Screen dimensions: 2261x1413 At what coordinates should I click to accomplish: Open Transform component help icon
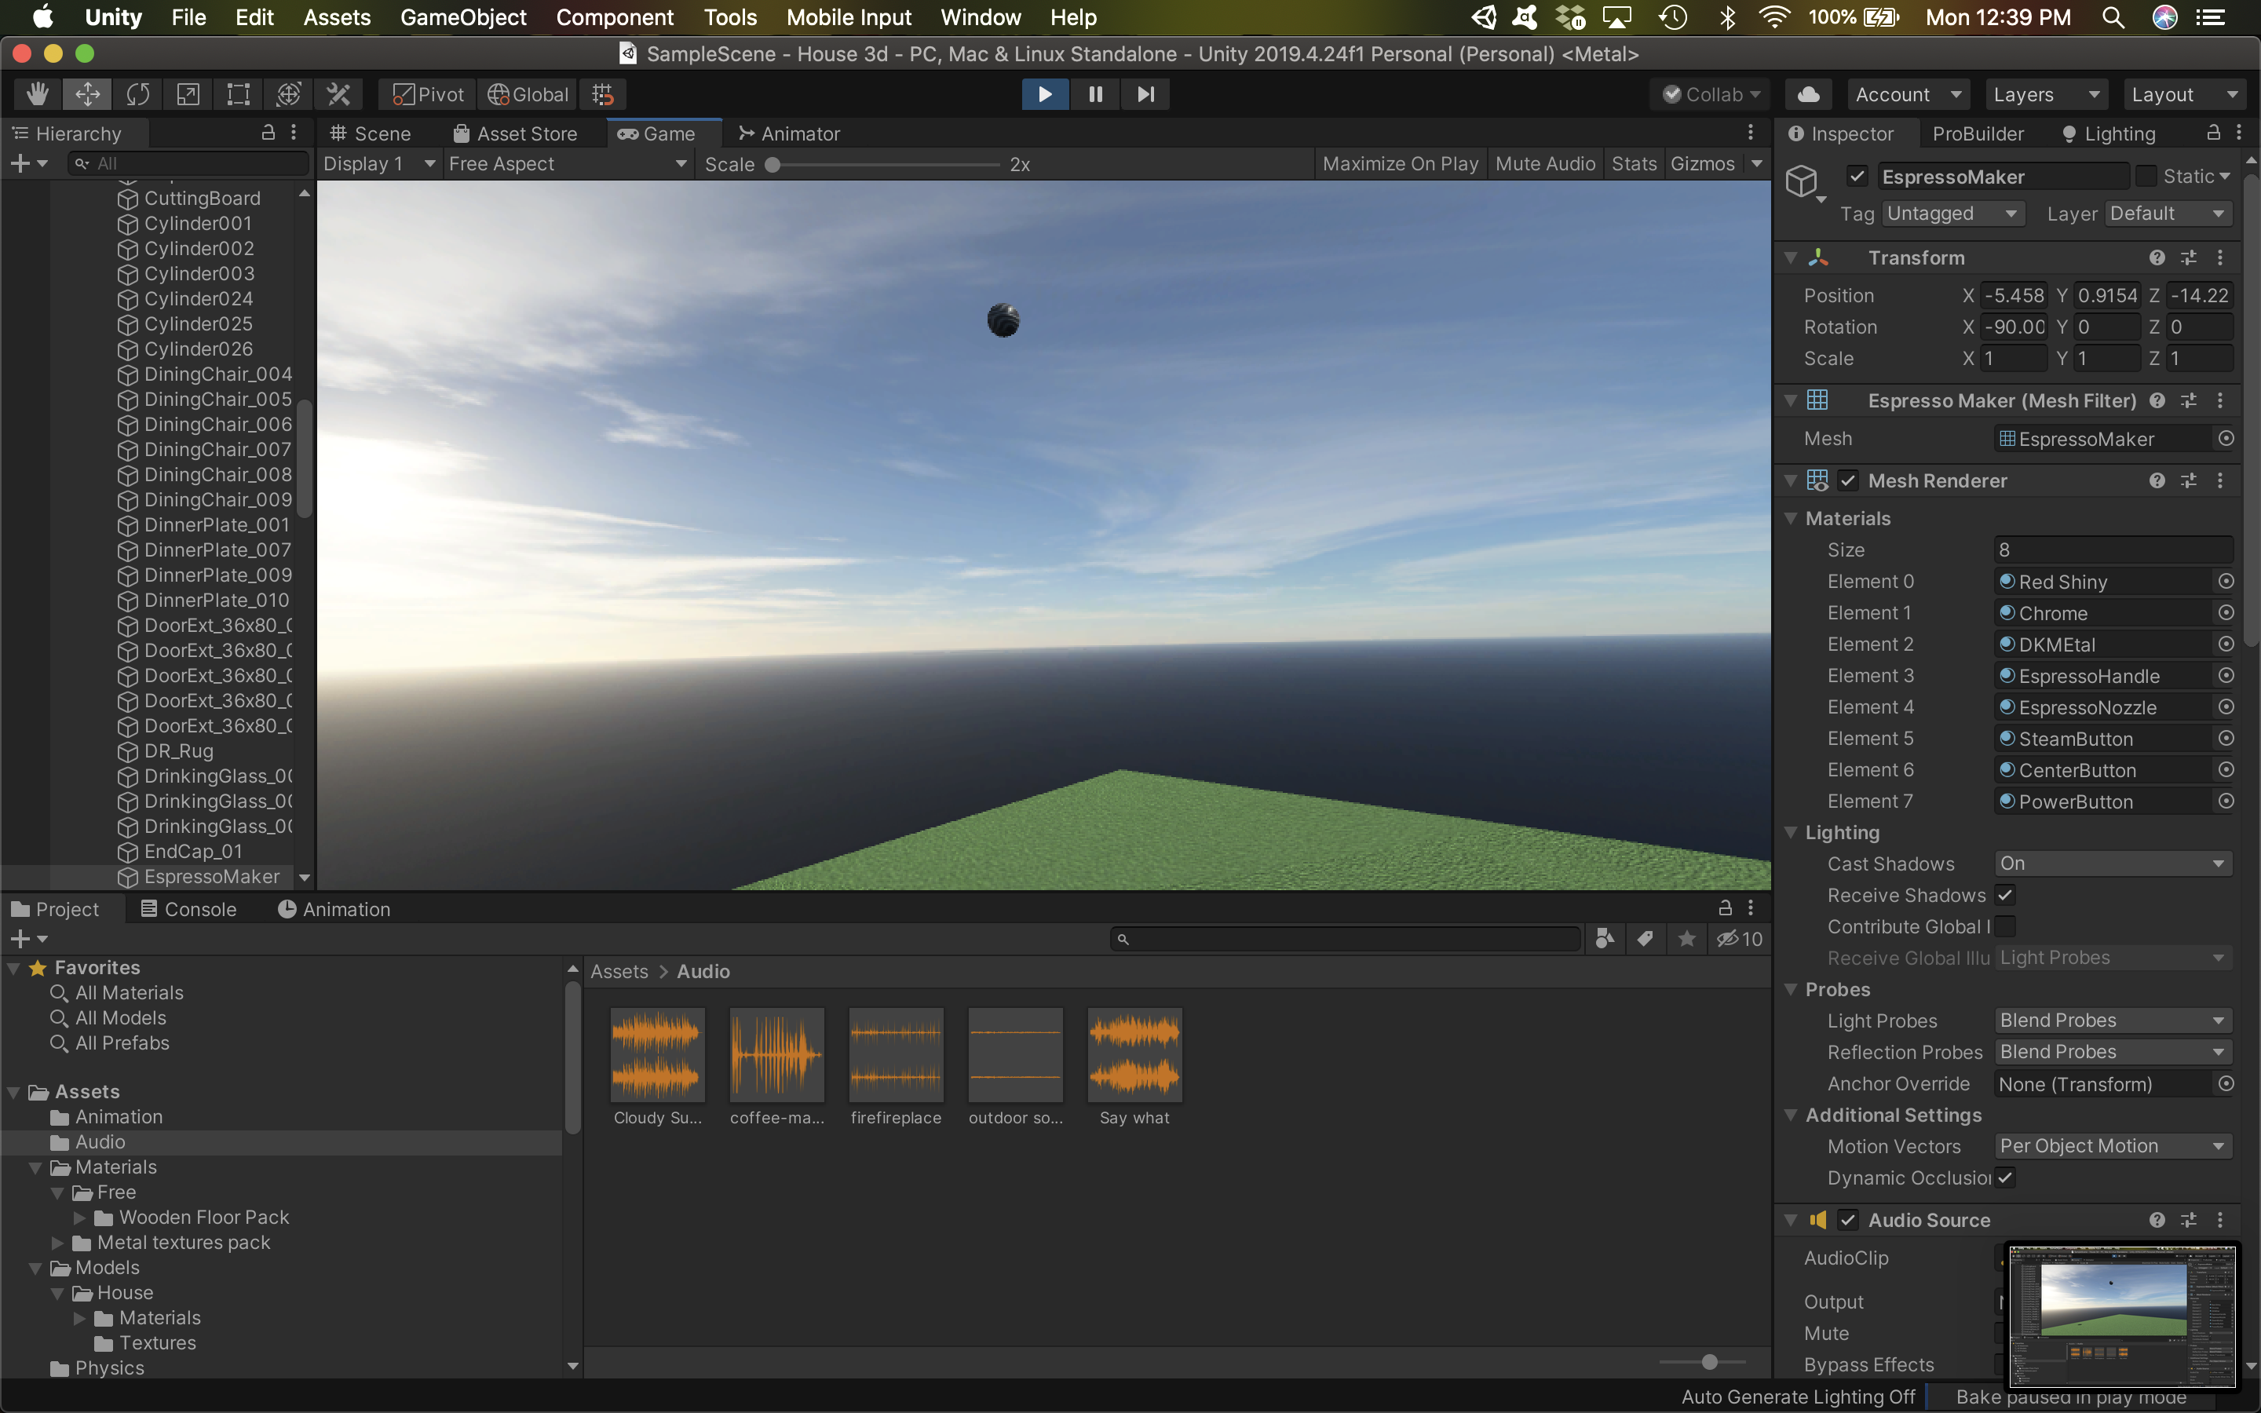[2157, 257]
